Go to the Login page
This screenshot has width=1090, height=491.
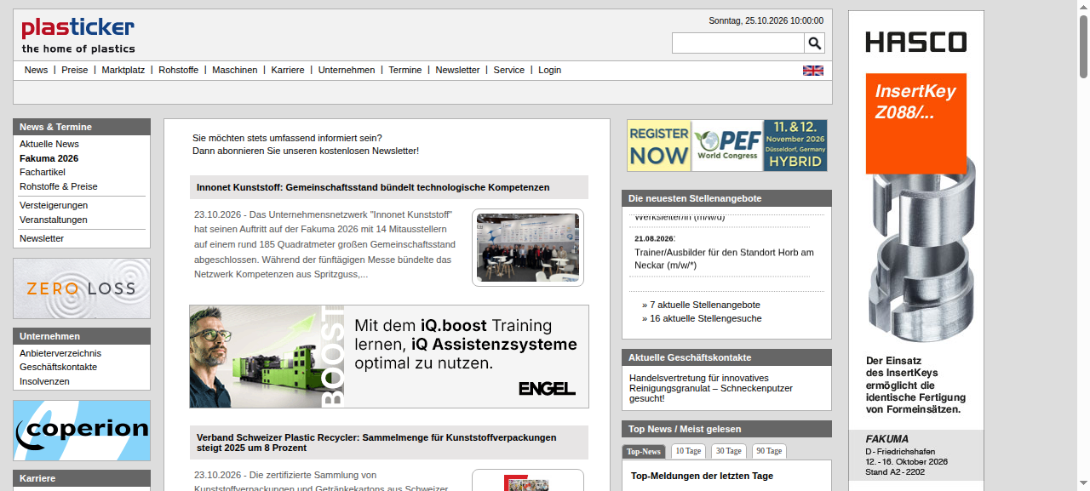tap(550, 70)
